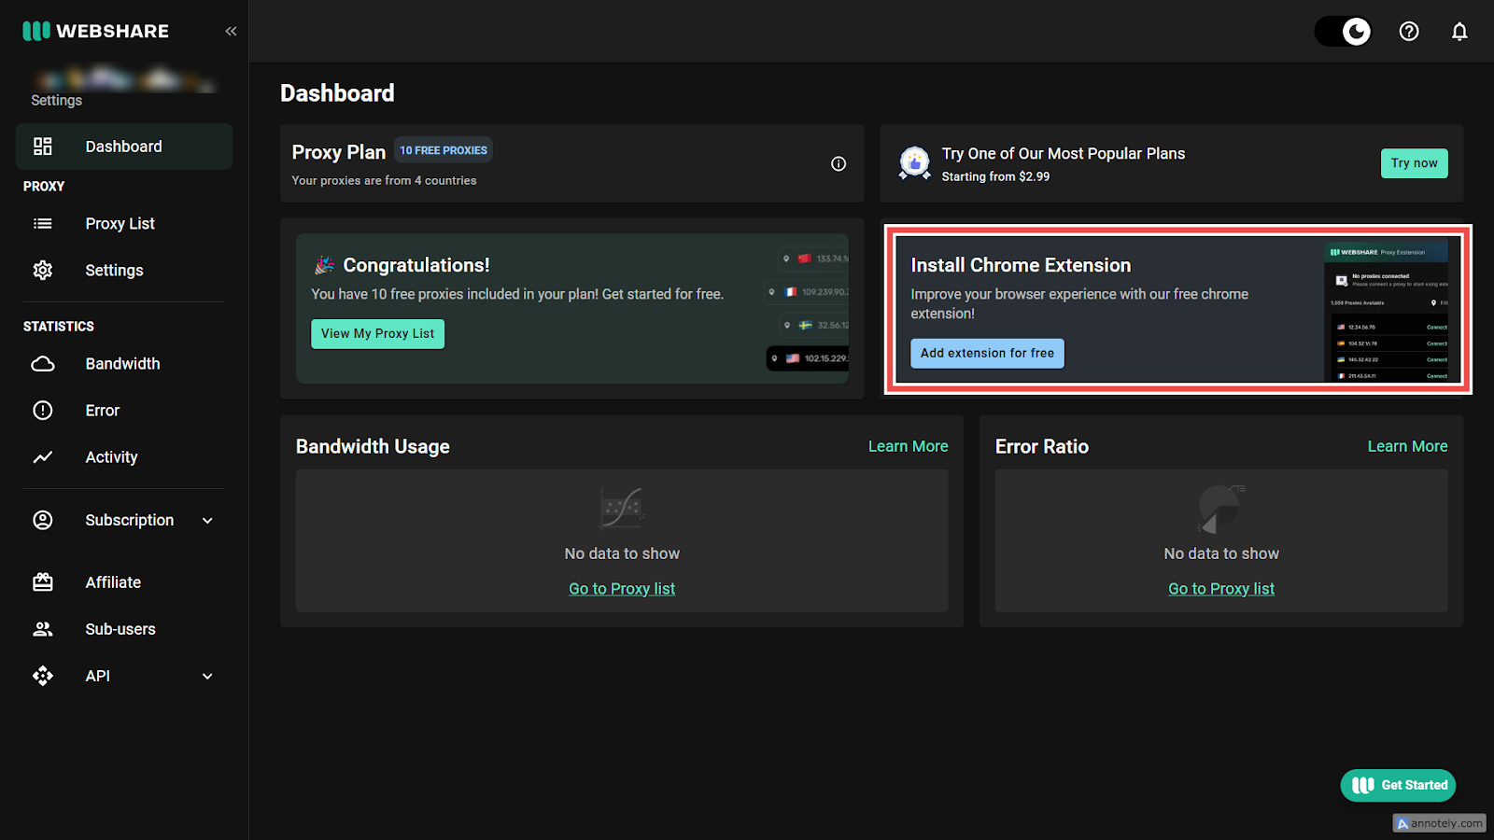The width and height of the screenshot is (1494, 840).
Task: Expand the Subscription menu chevron
Action: pyautogui.click(x=207, y=521)
